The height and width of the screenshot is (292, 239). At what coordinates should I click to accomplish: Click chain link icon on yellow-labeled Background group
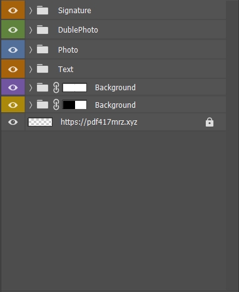[x=56, y=105]
